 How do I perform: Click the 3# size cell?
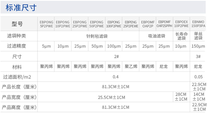pos(198,56)
